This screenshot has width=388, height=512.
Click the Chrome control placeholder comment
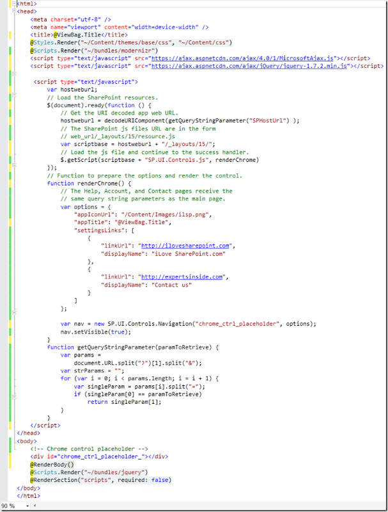point(89,449)
